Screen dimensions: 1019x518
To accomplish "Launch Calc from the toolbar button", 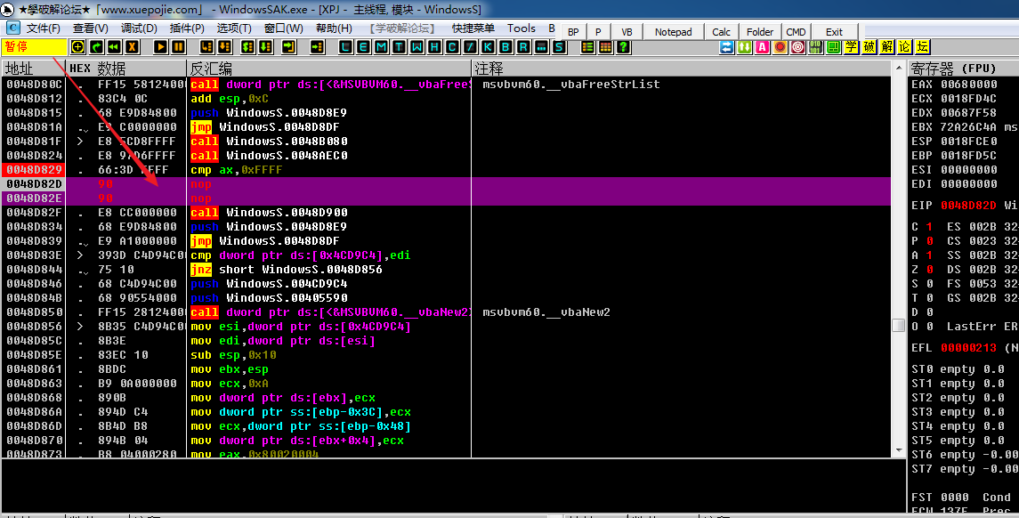I will tap(722, 32).
